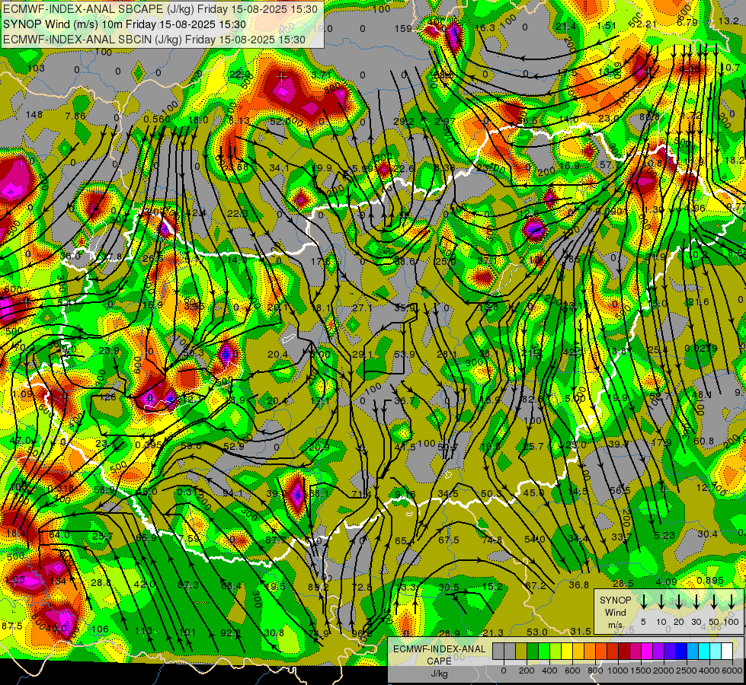Viewport: 746px width, 685px height.
Task: Click the map value 13.2
Action: (728, 21)
